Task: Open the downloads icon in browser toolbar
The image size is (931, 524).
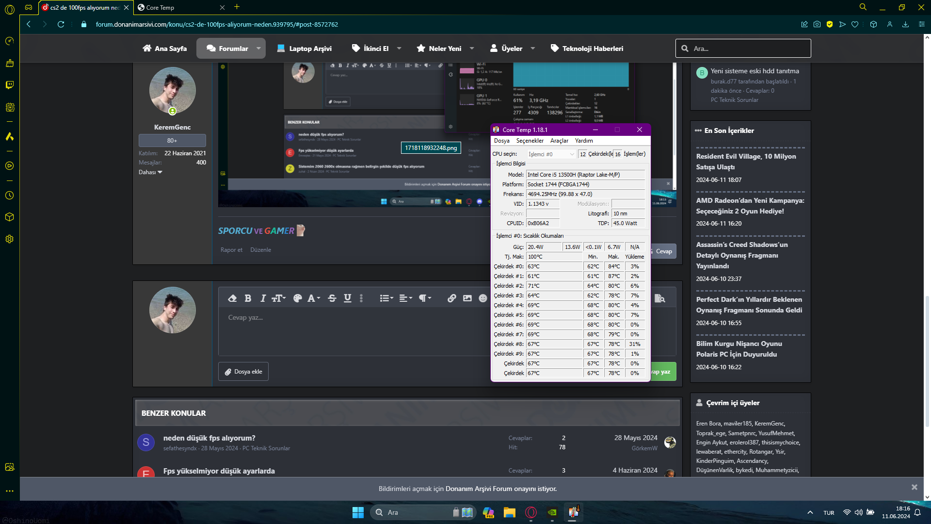Action: pyautogui.click(x=905, y=24)
